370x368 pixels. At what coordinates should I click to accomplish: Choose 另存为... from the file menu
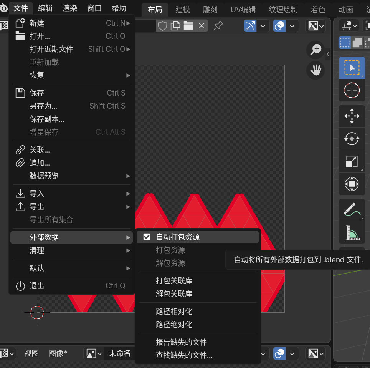[x=72, y=106]
